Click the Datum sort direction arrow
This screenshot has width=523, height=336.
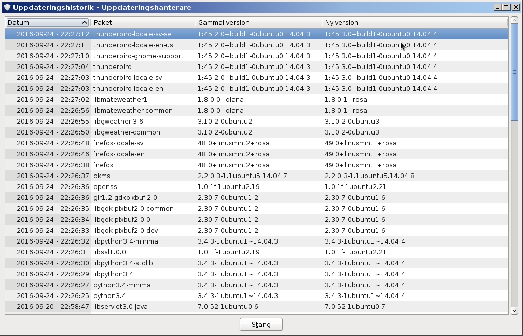[84, 22]
